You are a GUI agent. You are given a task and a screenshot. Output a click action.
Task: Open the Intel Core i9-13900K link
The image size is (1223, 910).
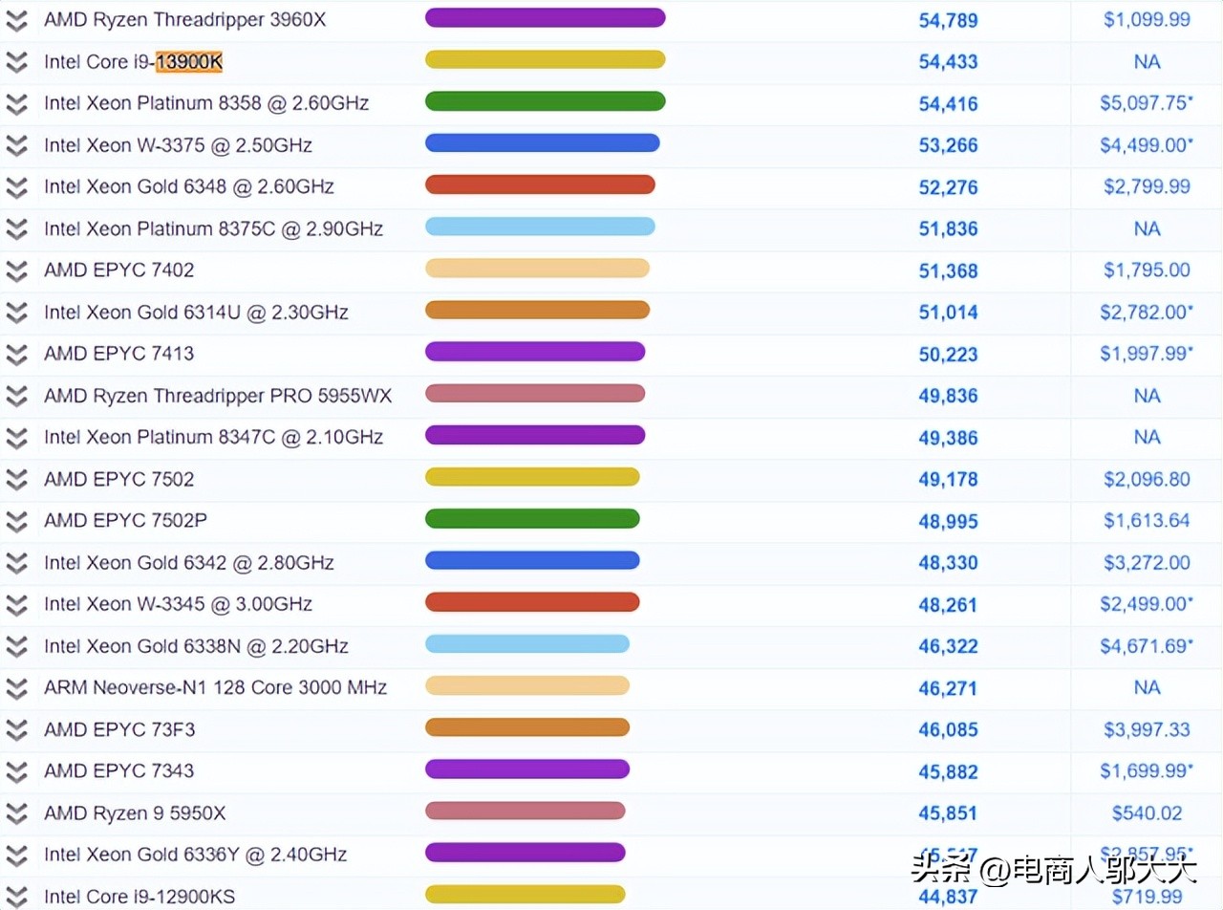click(x=133, y=61)
